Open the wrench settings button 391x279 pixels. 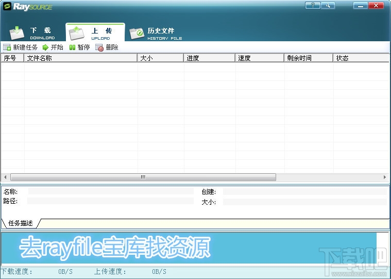click(x=328, y=6)
